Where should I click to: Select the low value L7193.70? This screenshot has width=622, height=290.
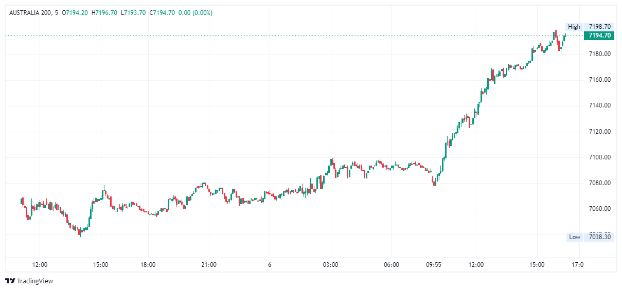(133, 12)
